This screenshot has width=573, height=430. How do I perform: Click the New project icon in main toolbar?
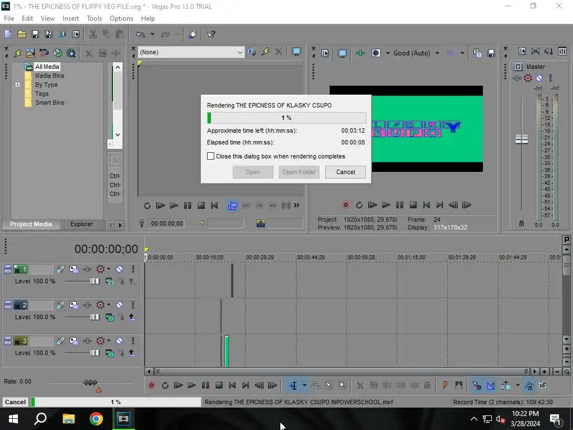coord(8,34)
